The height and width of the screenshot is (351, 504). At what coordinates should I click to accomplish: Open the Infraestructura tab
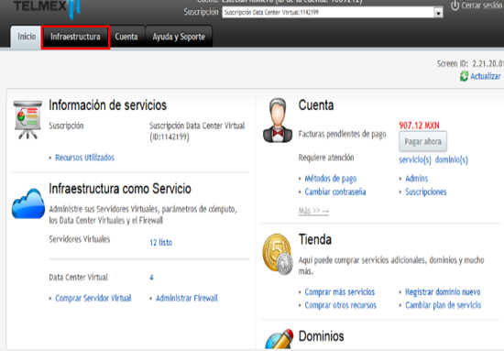[x=75, y=38]
